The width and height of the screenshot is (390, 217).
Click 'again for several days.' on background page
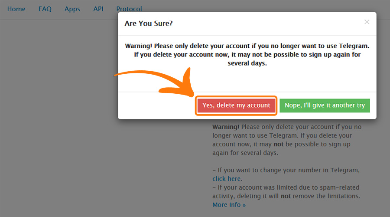245,153
